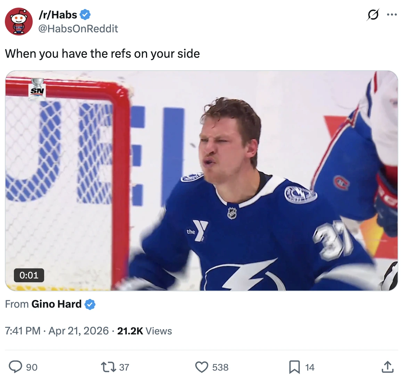Viewport: 407px width, 381px height.
Task: Like the post with heart icon
Action: pos(202,367)
